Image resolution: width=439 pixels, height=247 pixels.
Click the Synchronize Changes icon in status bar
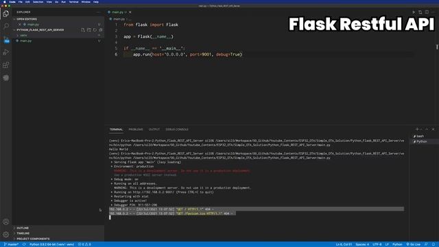(24, 244)
